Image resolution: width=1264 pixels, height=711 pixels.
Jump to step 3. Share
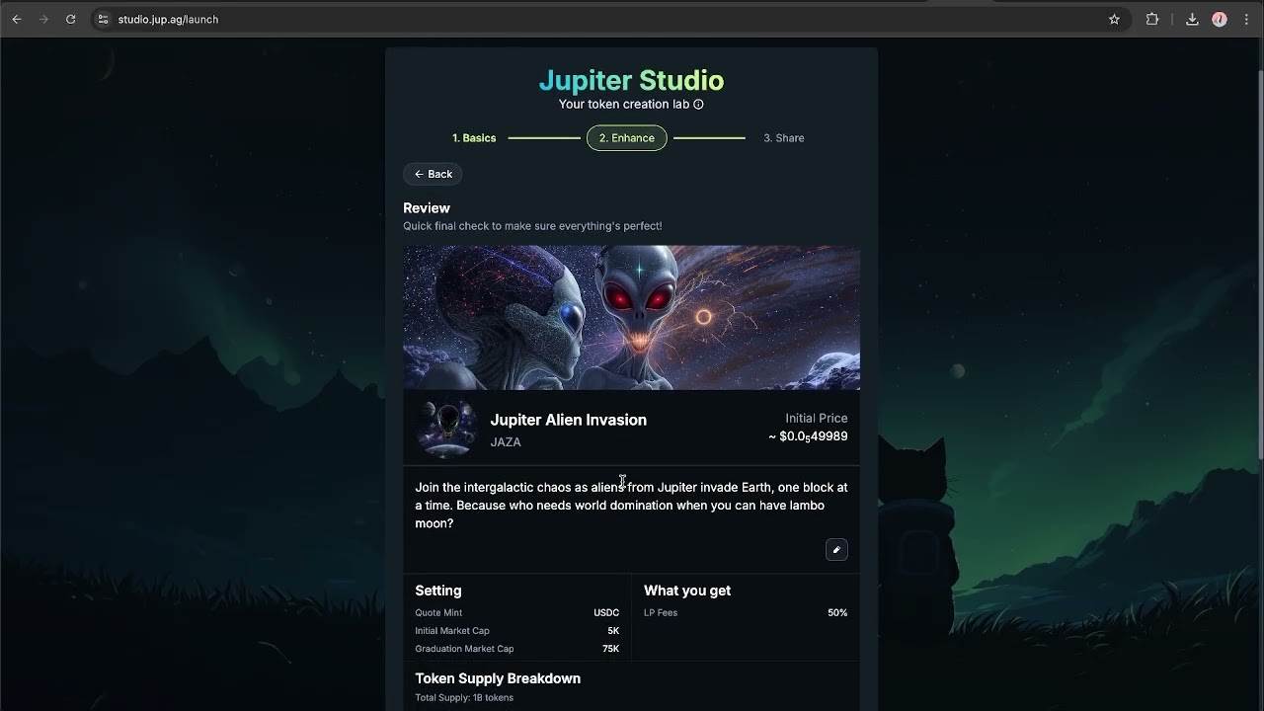(x=784, y=138)
